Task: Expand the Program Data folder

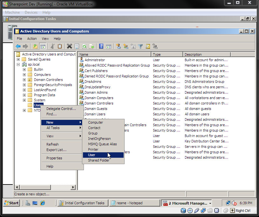Action: click(x=24, y=95)
